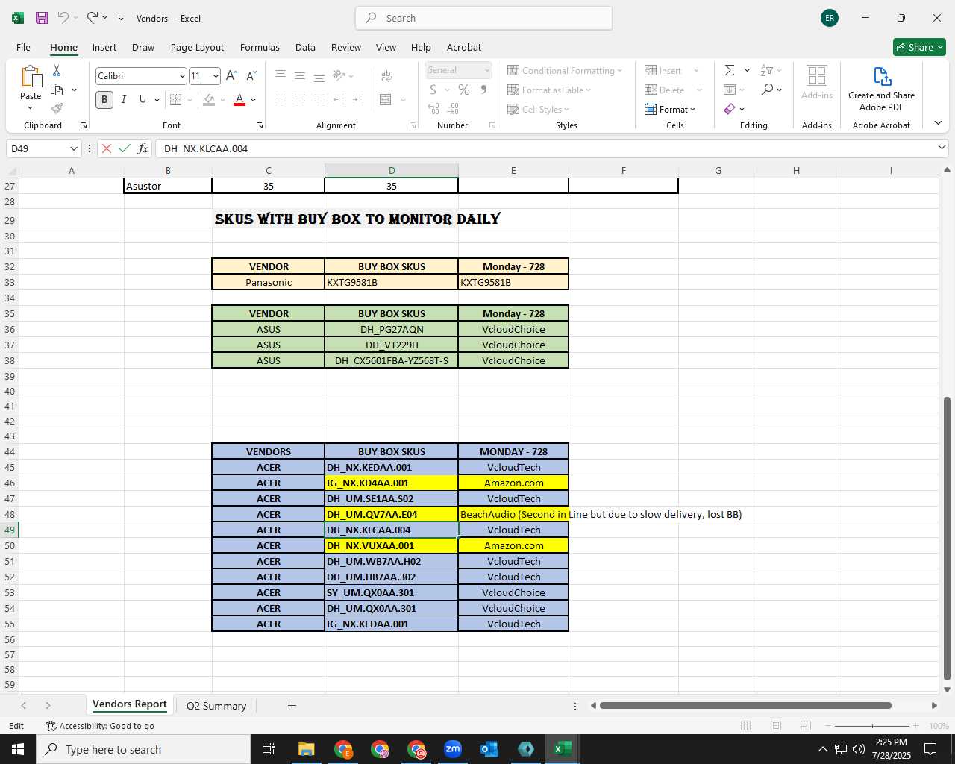Click the Fill Color paint bucket

(210, 99)
